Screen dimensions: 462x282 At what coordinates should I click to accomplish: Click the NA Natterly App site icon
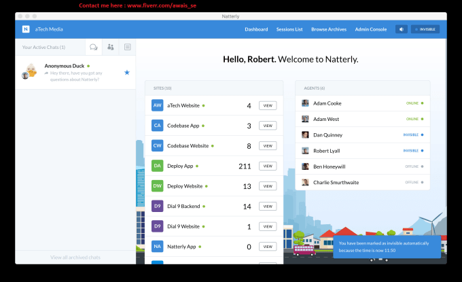coord(158,247)
